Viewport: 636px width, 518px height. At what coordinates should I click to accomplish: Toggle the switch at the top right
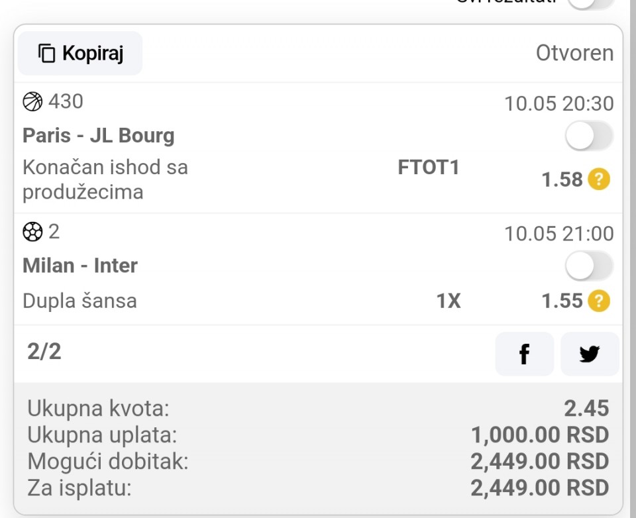click(x=591, y=3)
